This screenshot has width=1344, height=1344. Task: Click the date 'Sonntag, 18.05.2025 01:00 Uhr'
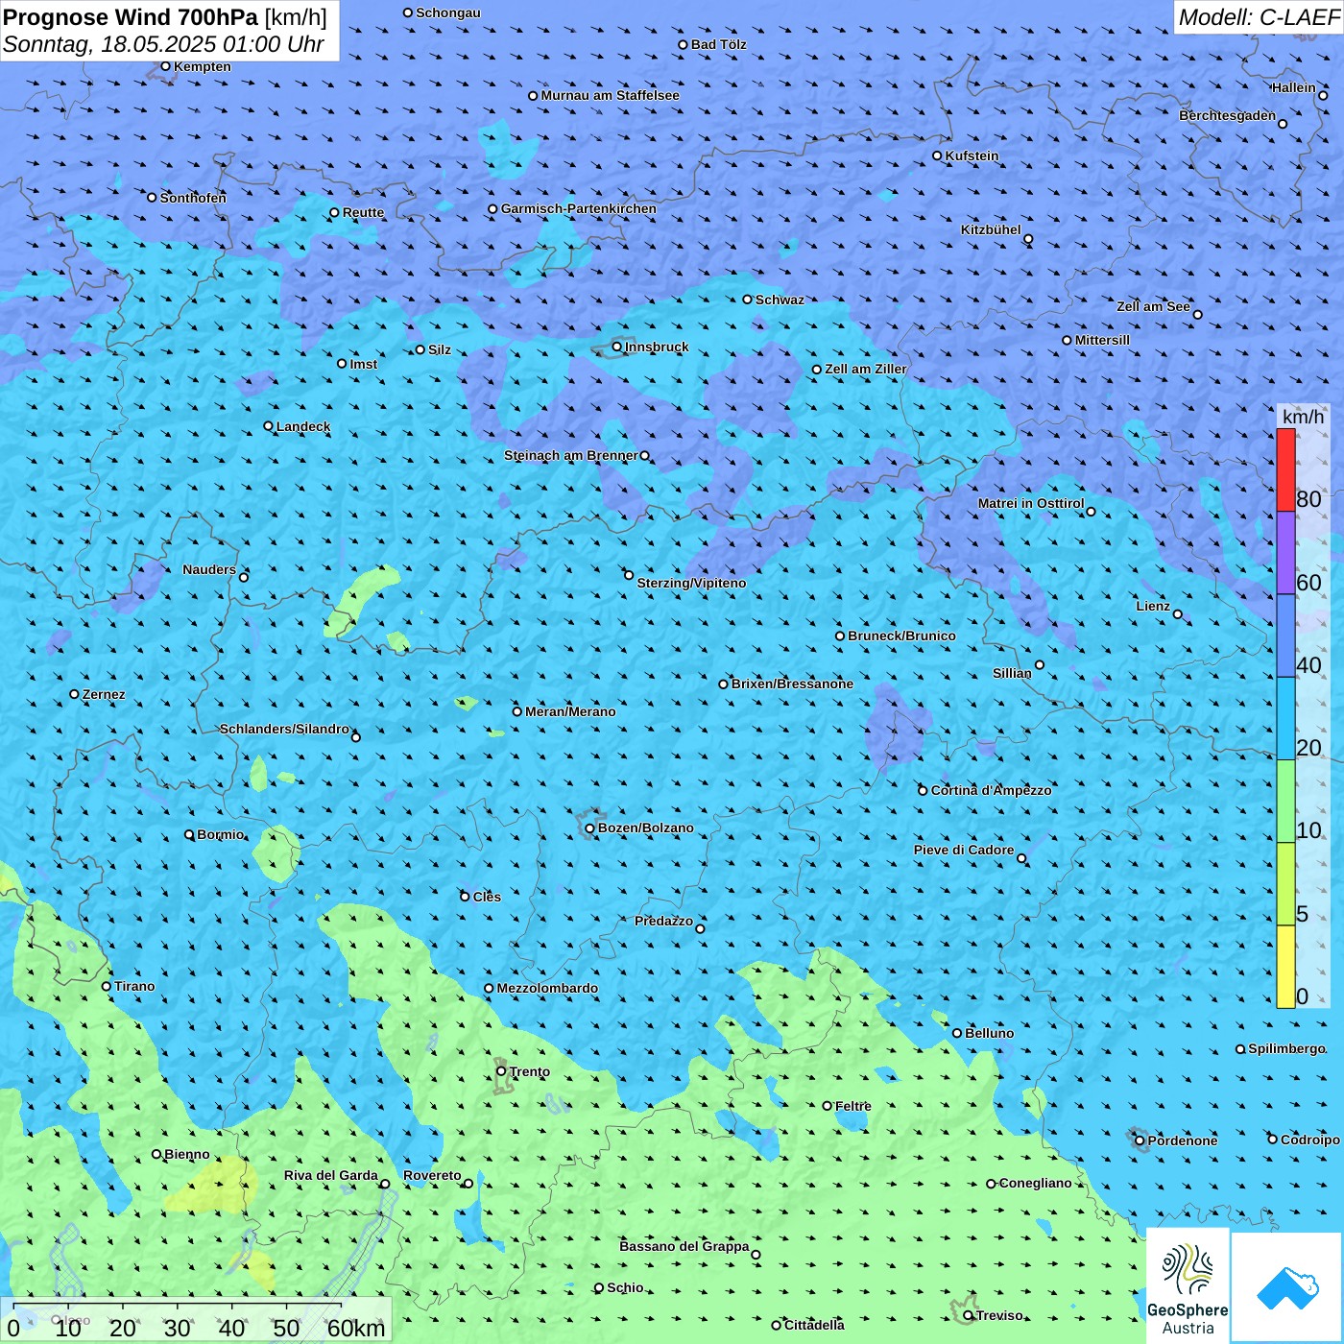[x=164, y=44]
